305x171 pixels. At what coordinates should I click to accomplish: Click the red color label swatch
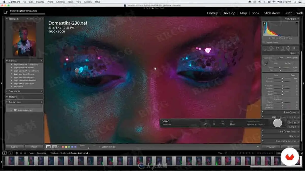pyautogui.click(x=63, y=147)
